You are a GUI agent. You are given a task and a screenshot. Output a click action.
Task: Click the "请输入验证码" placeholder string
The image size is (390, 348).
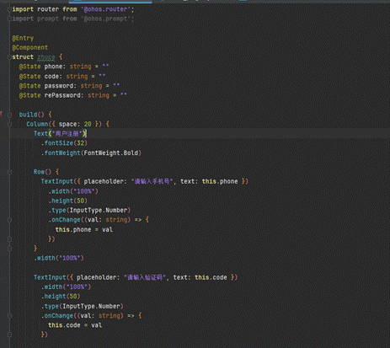click(145, 277)
